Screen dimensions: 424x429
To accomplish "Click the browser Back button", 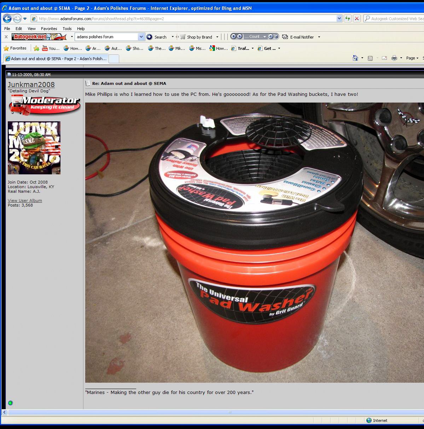I will coord(7,18).
